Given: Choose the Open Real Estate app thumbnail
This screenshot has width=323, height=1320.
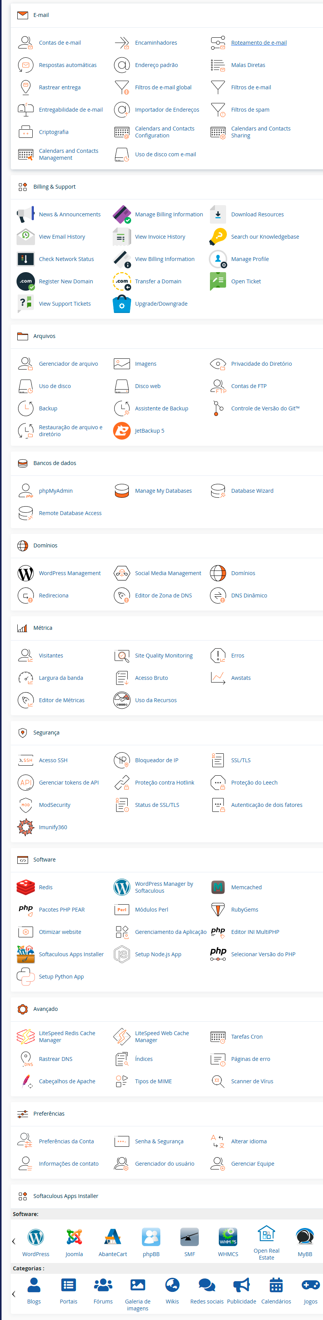Looking at the screenshot, I should pos(266,1235).
